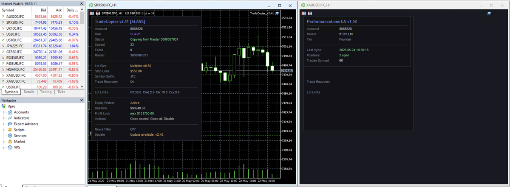Screen dimensions: 510x187
Task: Click the down arrow icon beside XAUUSD.IFC
Action: 3,75
